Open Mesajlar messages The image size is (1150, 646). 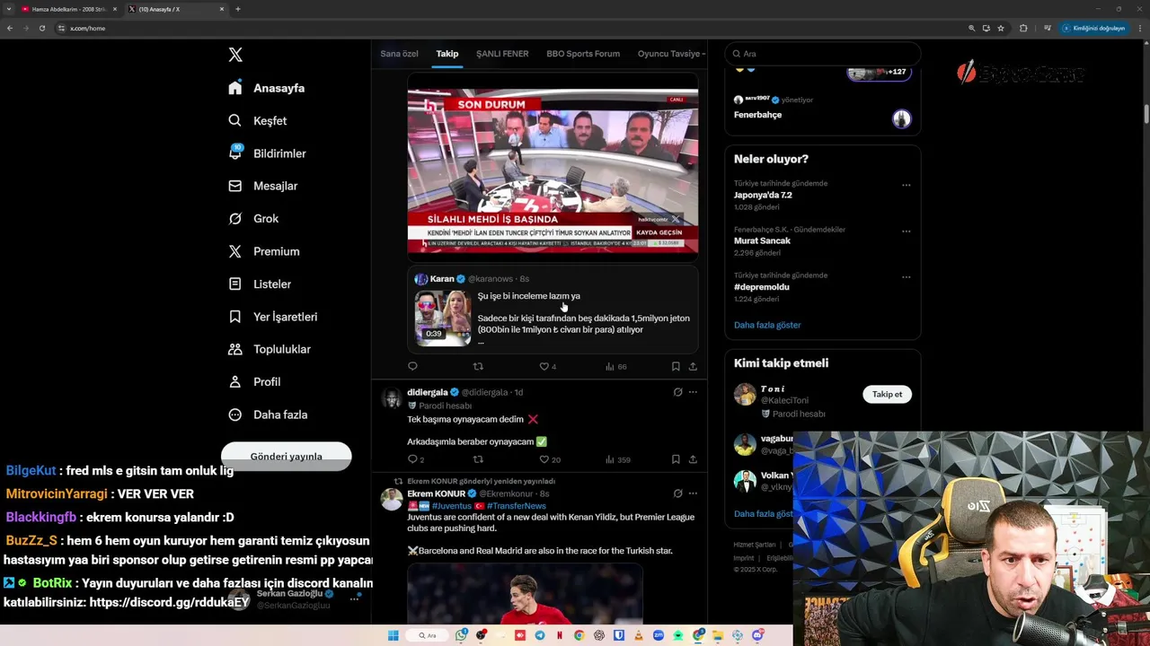point(262,186)
